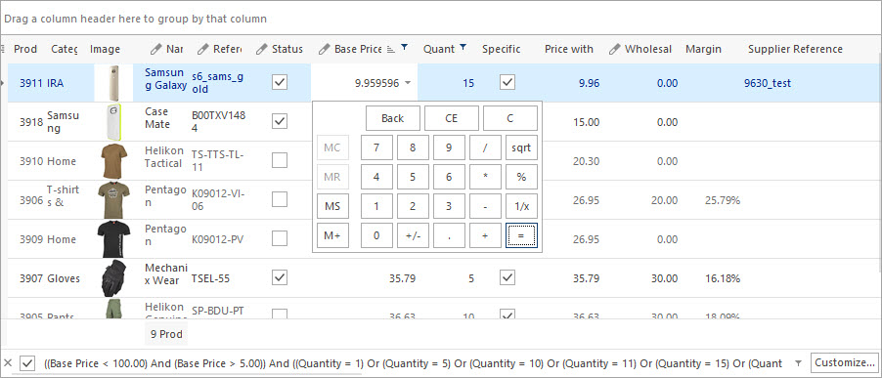Click the 0 calculator key
The height and width of the screenshot is (378, 882).
click(x=376, y=235)
